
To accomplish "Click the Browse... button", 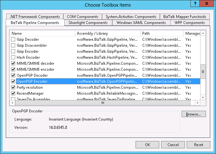I will tap(194, 114).
